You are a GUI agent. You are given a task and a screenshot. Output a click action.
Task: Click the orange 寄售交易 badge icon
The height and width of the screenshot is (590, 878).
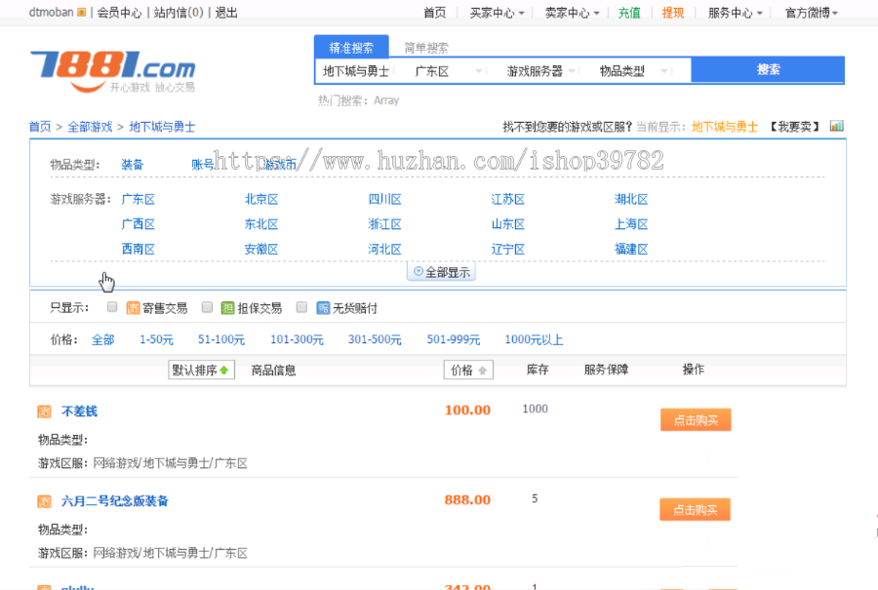133,308
